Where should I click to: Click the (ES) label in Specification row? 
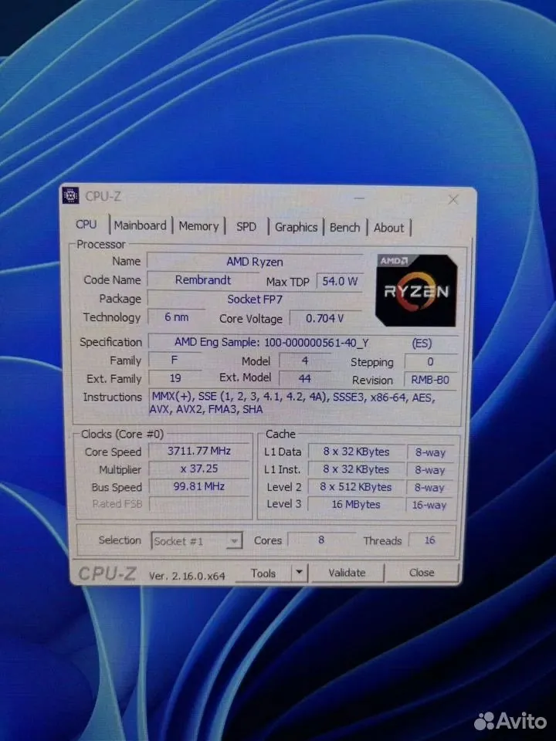tap(422, 343)
